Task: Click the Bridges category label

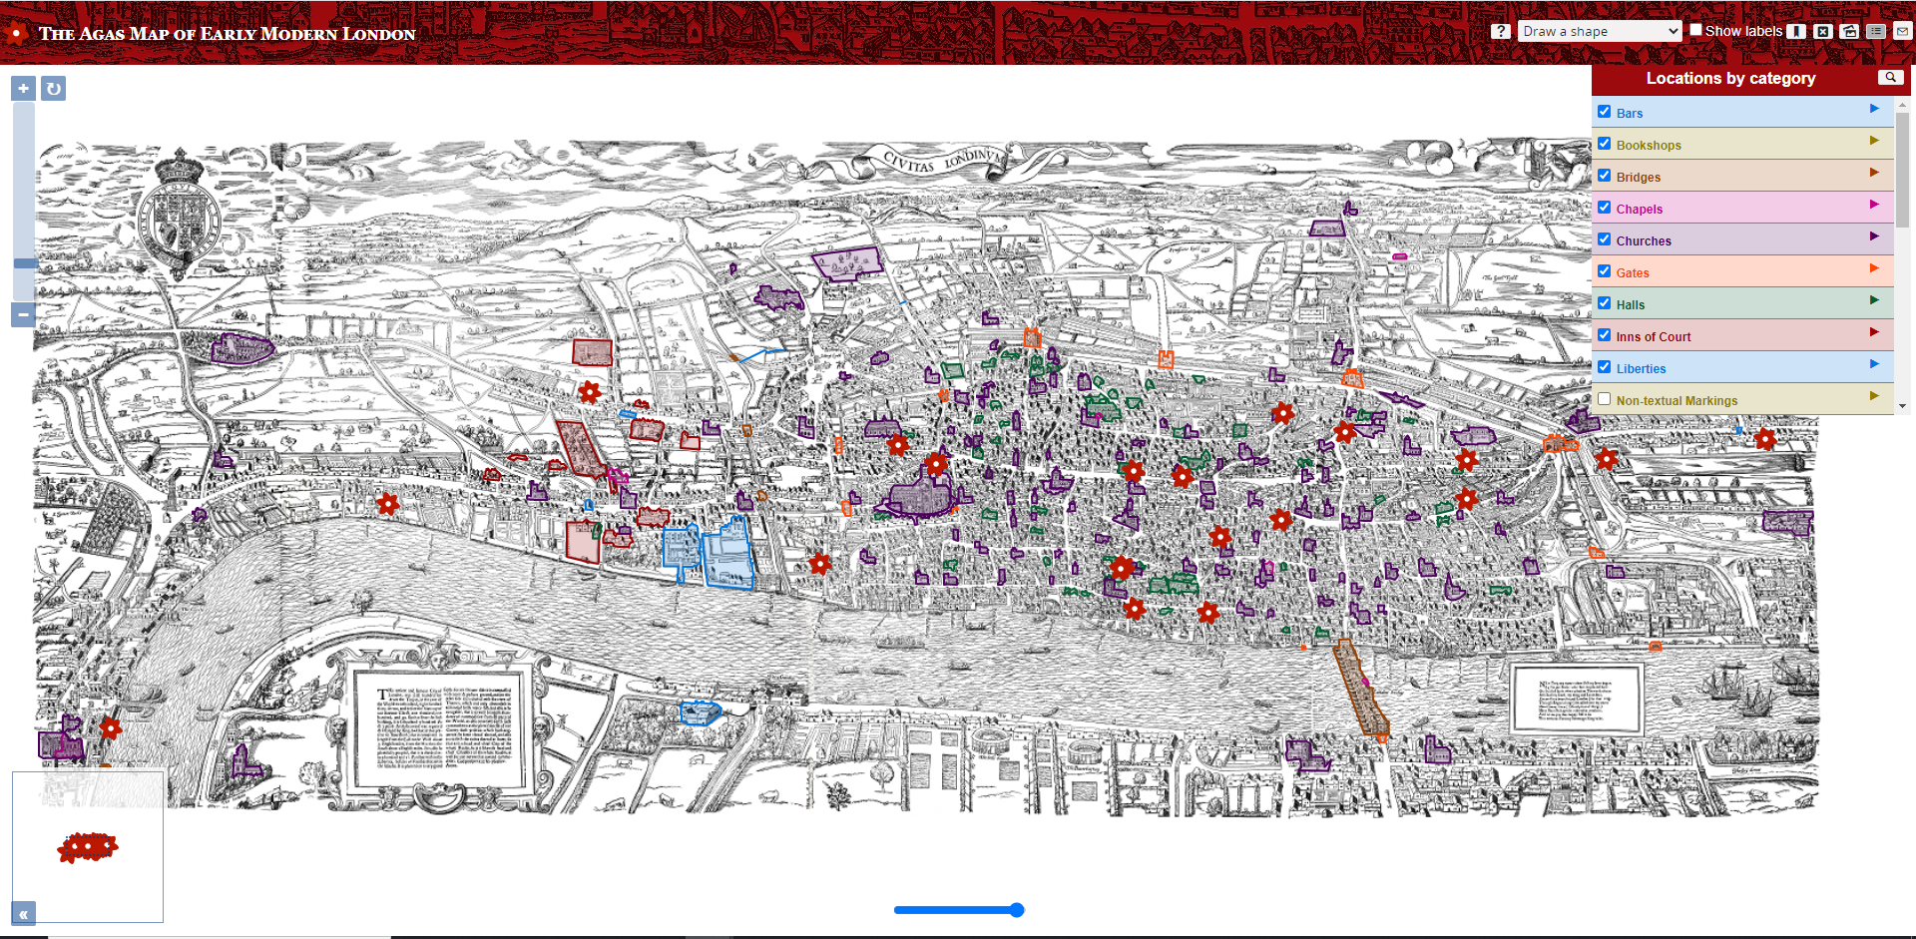Action: pyautogui.click(x=1639, y=178)
